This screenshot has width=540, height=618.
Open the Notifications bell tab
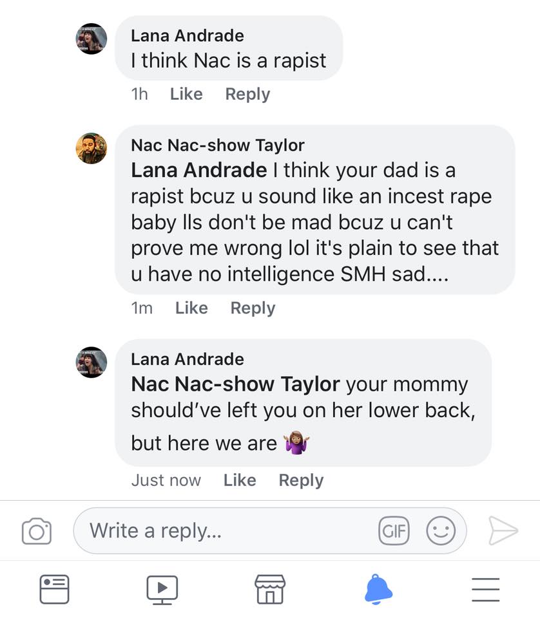click(378, 588)
